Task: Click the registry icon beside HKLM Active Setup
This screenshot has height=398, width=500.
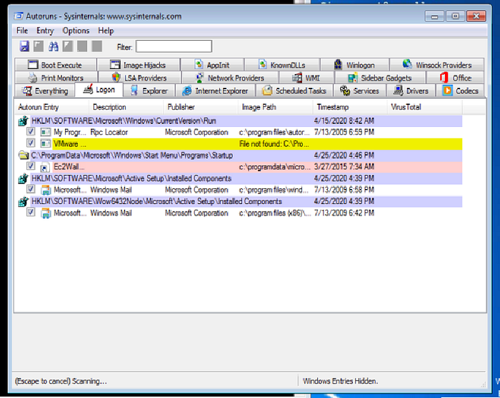Action: point(23,178)
